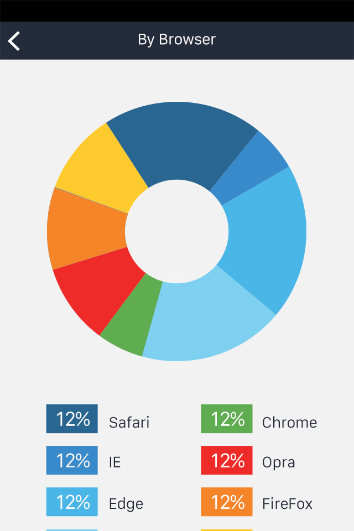Click the Chrome legend label

pos(290,422)
